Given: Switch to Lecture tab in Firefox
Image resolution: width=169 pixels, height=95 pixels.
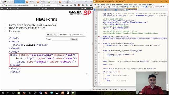Looking at the screenshot, I should pyautogui.click(x=9, y=2).
